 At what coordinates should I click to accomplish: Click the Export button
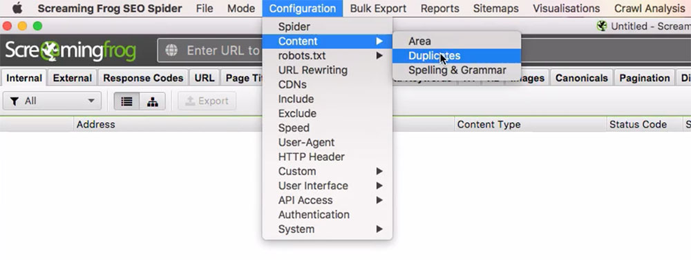tap(207, 101)
